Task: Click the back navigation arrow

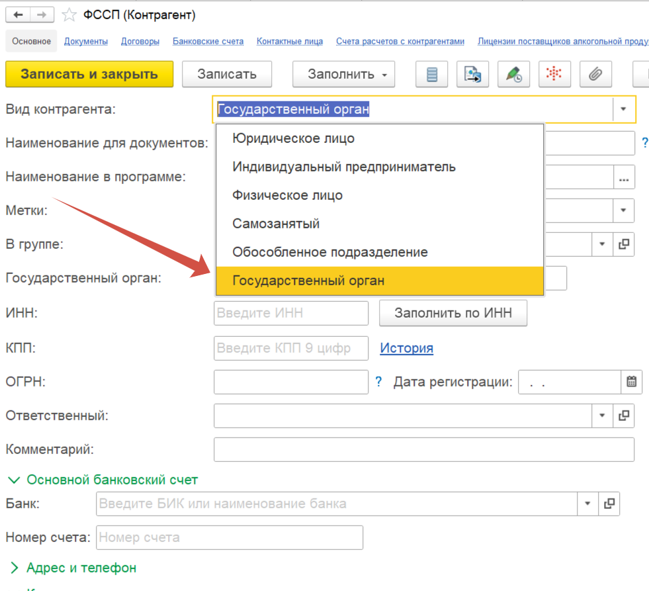Action: point(17,15)
